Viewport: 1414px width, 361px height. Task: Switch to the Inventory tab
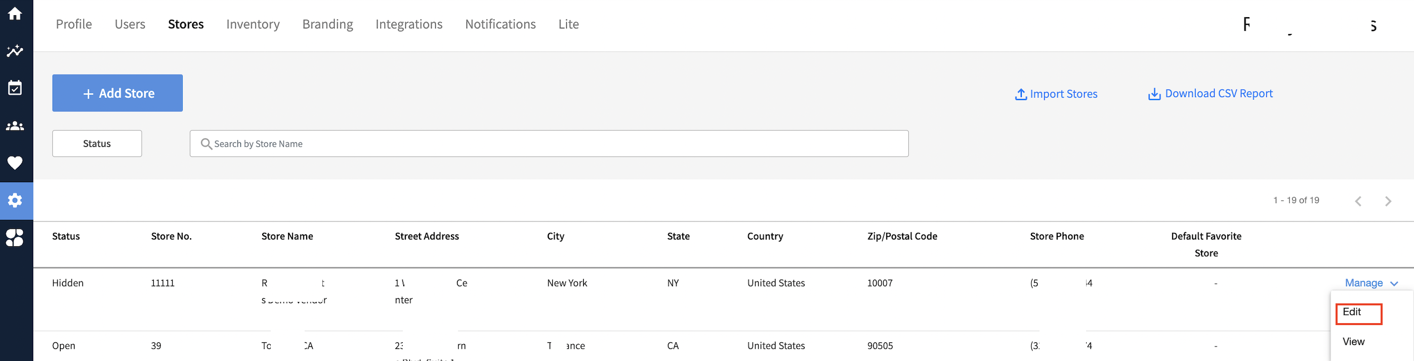[x=253, y=24]
